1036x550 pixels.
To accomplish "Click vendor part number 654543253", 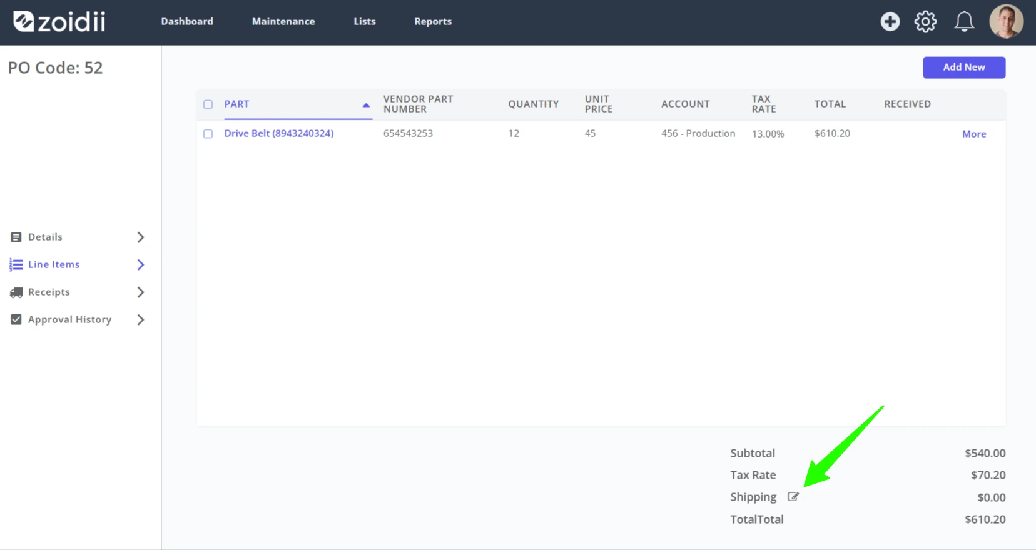I will click(x=408, y=133).
